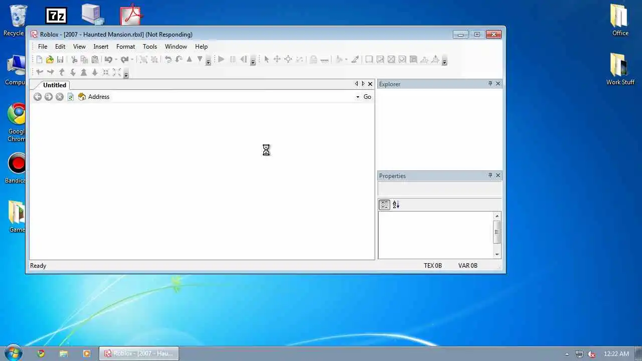Click the Roblox taskbar button
Viewport: 642px width, 361px height.
(x=138, y=353)
